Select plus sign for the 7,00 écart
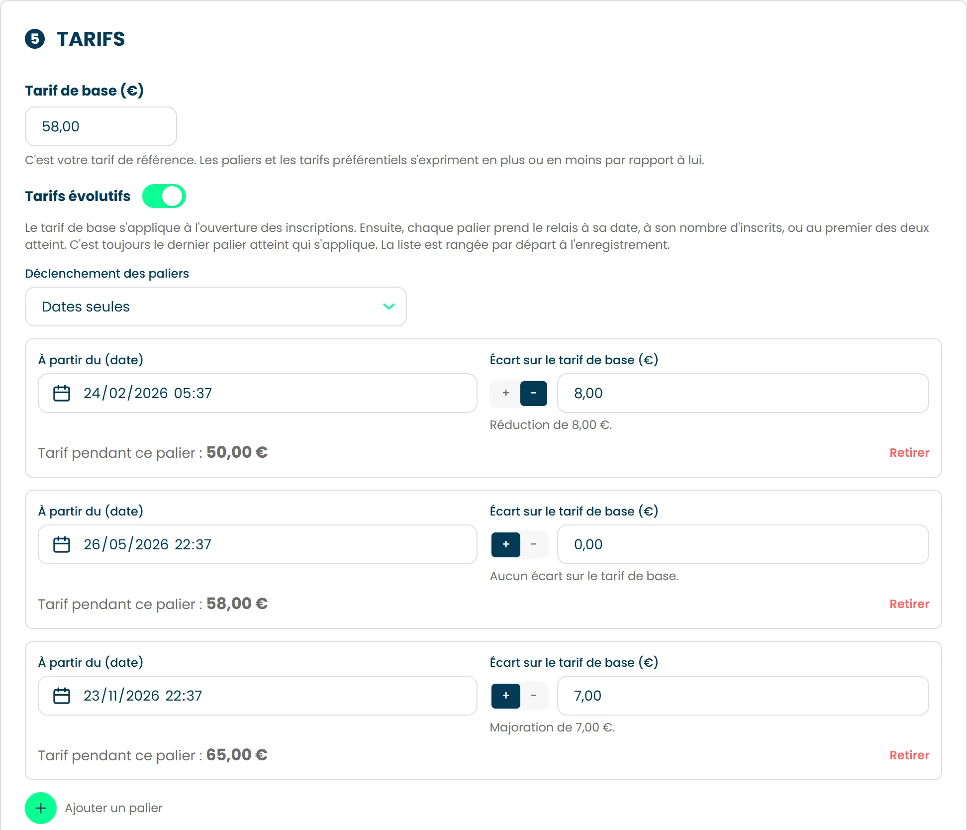Image resolution: width=967 pixels, height=830 pixels. click(x=506, y=696)
